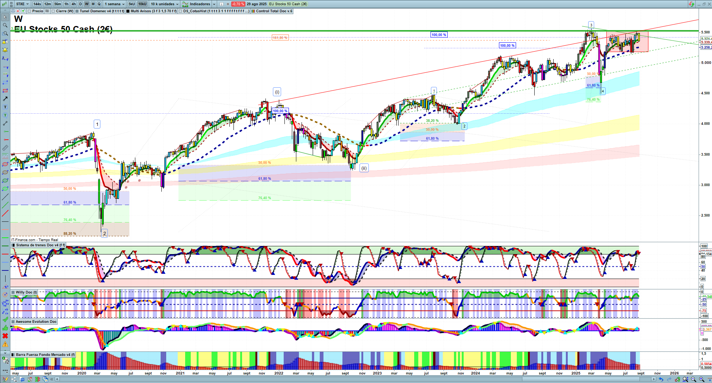Select the monthly M timeframe button

tap(93, 4)
